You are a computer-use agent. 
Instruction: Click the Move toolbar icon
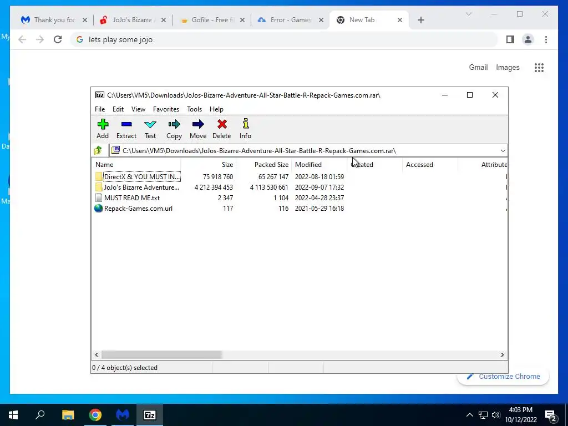click(198, 125)
